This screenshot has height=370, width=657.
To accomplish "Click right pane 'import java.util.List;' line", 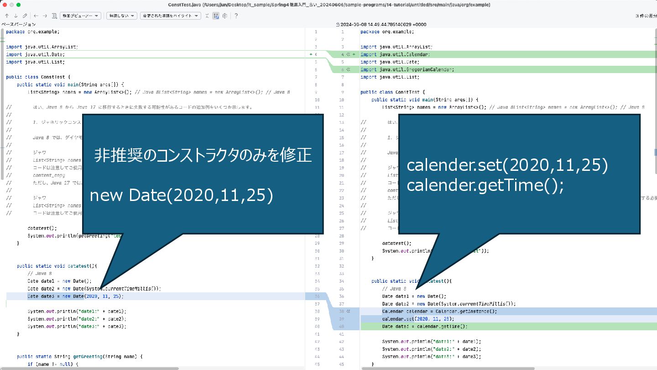I will (390, 77).
